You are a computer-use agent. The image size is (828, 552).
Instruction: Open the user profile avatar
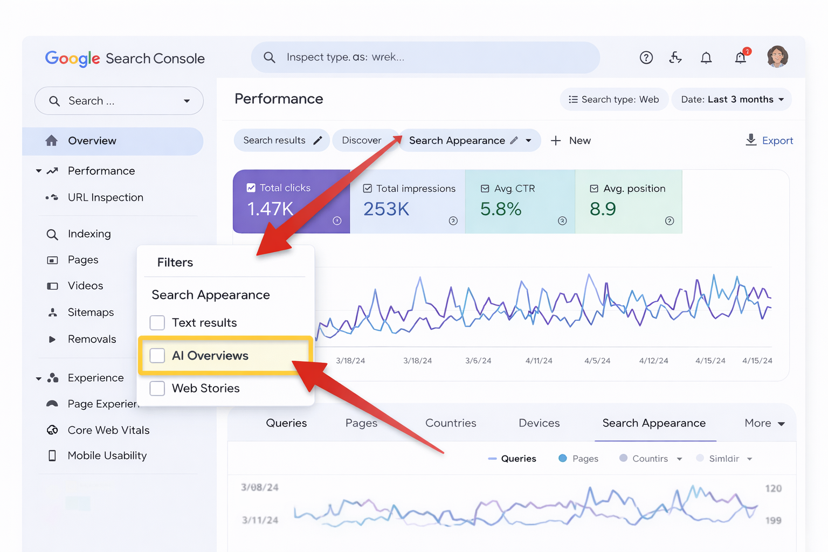pyautogui.click(x=777, y=57)
